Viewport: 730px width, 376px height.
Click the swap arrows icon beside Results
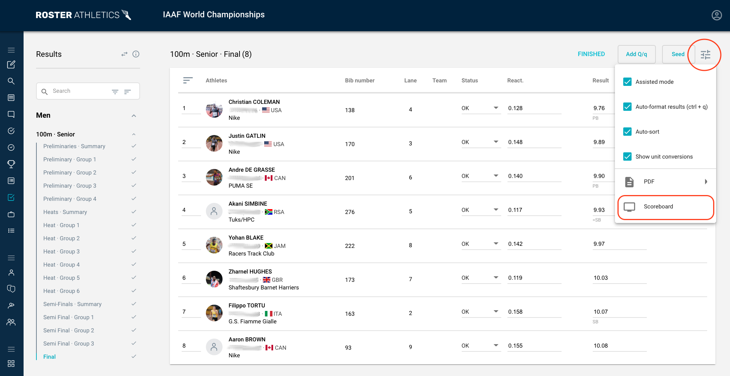click(x=124, y=54)
